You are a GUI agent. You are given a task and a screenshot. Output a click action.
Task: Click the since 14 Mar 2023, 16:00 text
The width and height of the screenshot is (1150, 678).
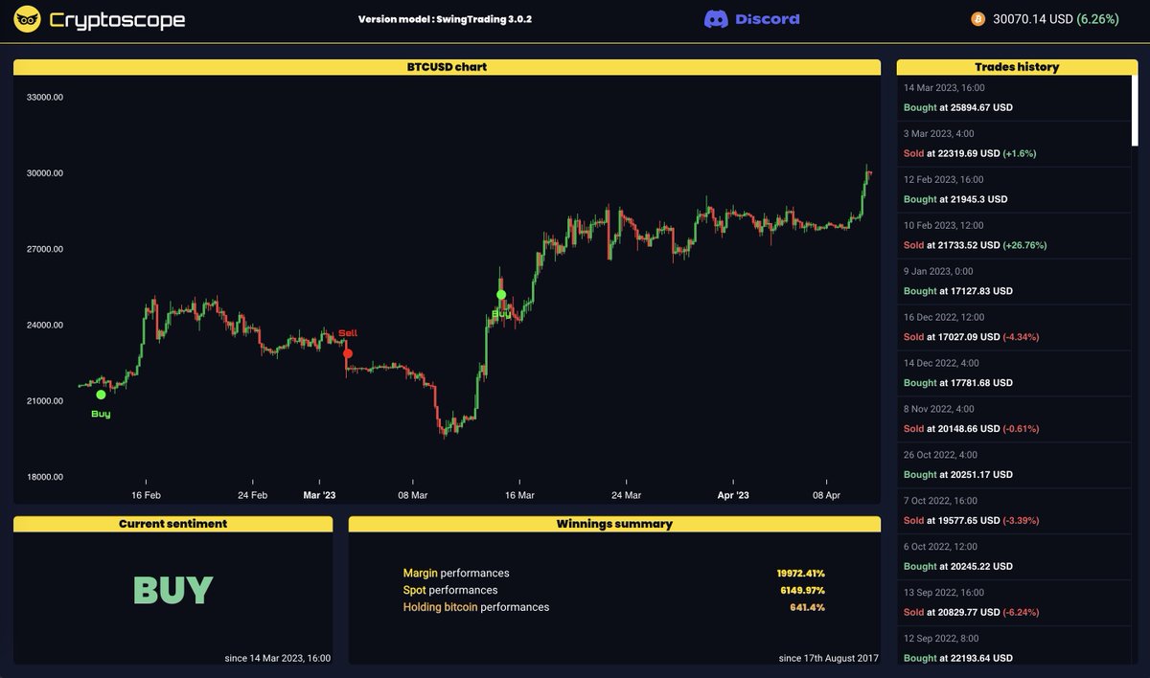pyautogui.click(x=278, y=658)
